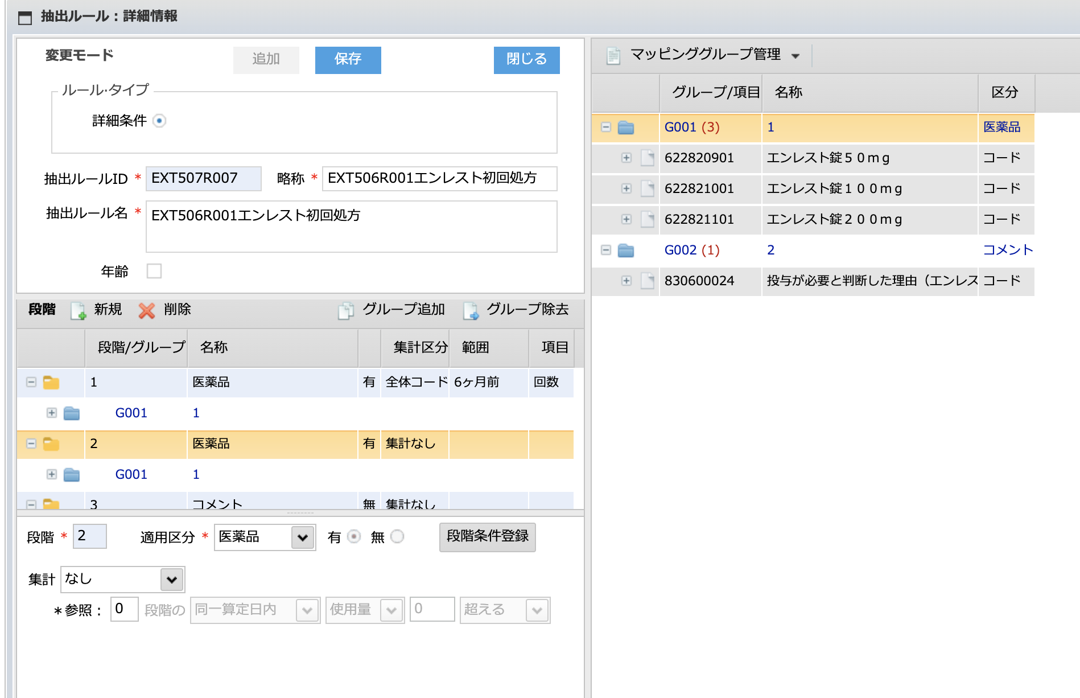Open the マッピンググループ管理 menu
Screen dimensions: 1080x698
tap(795, 56)
